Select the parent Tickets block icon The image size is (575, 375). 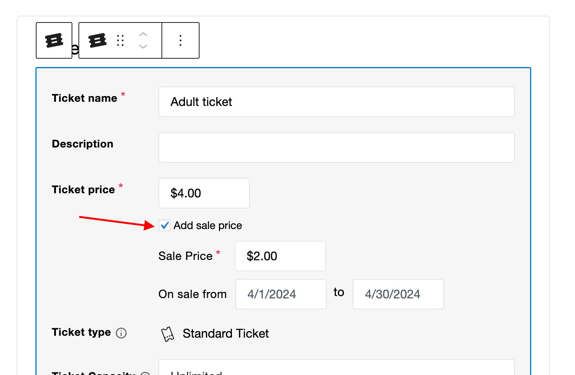pos(54,40)
